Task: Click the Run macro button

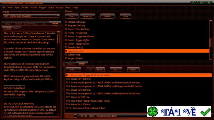Action: pos(125,16)
